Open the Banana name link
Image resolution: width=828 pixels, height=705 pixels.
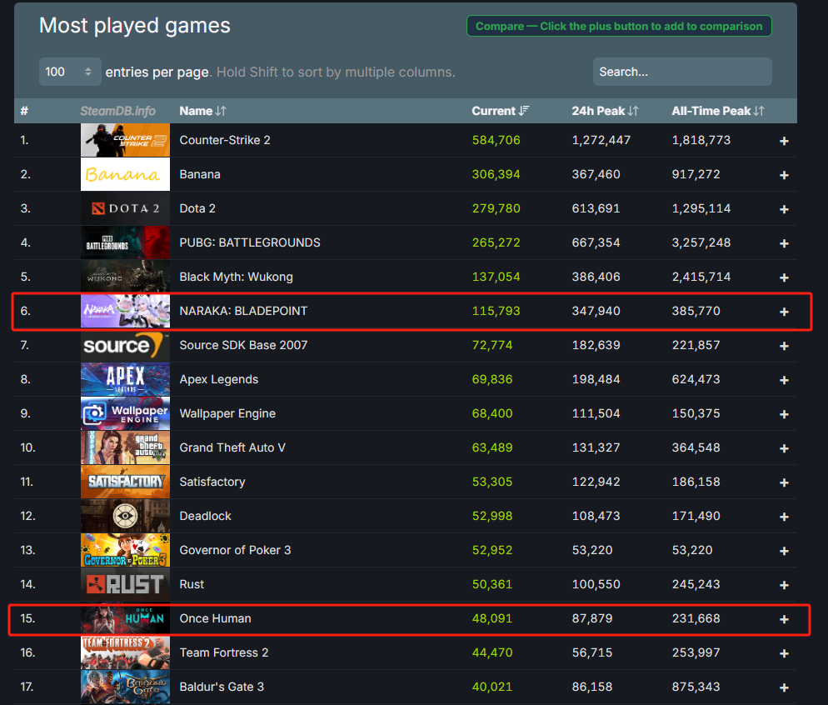coord(200,174)
